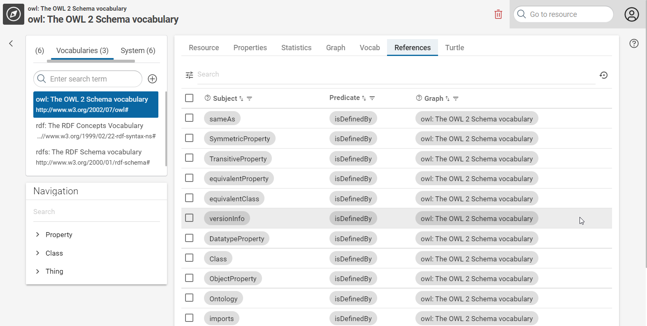The image size is (647, 326).
Task: Collapse sidebar with the back arrow
Action: pos(11,44)
